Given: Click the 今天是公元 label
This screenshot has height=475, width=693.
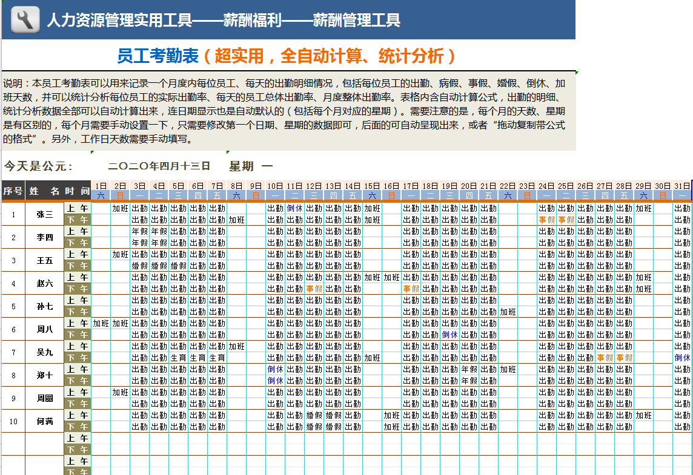Looking at the screenshot, I should coord(38,166).
